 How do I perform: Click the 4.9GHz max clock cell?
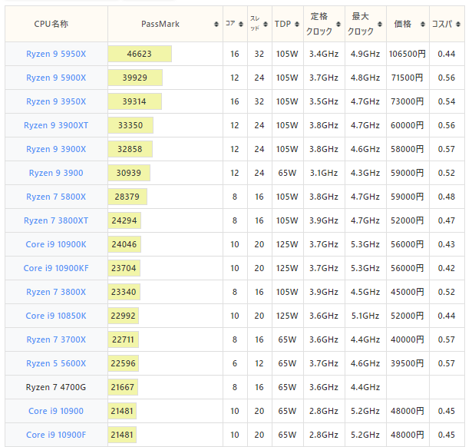click(365, 54)
